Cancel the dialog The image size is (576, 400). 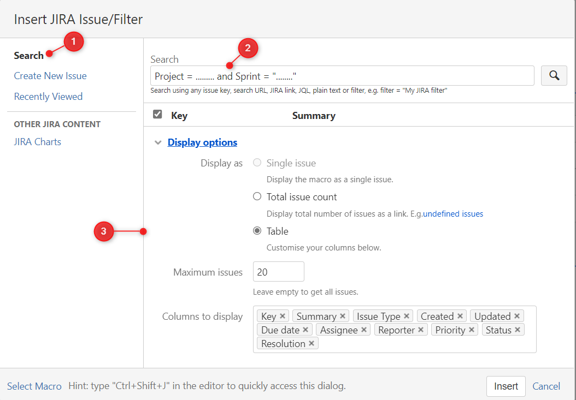pos(546,386)
